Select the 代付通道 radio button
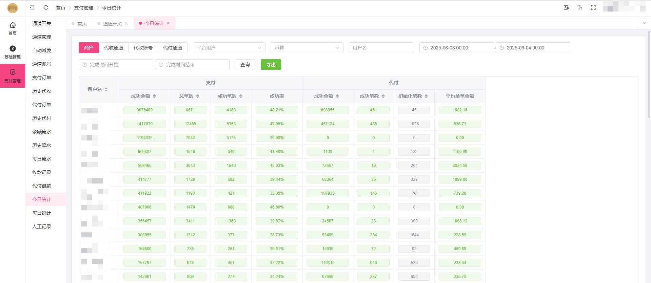651x283 pixels. pos(173,48)
